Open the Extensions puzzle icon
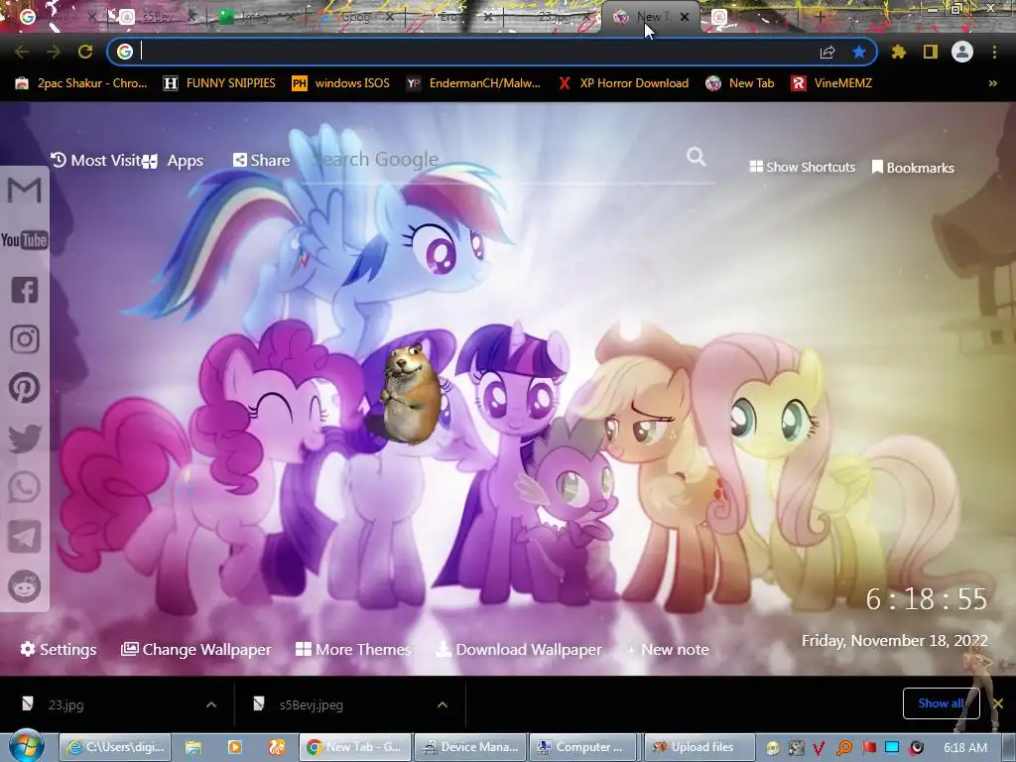Screen dimensions: 1016x762 (898, 52)
